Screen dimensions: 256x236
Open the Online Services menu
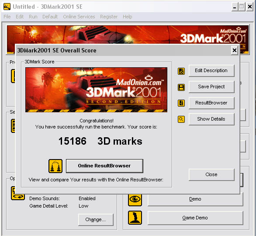79,17
